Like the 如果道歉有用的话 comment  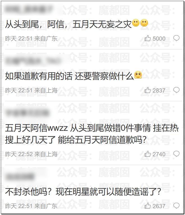[147, 90]
